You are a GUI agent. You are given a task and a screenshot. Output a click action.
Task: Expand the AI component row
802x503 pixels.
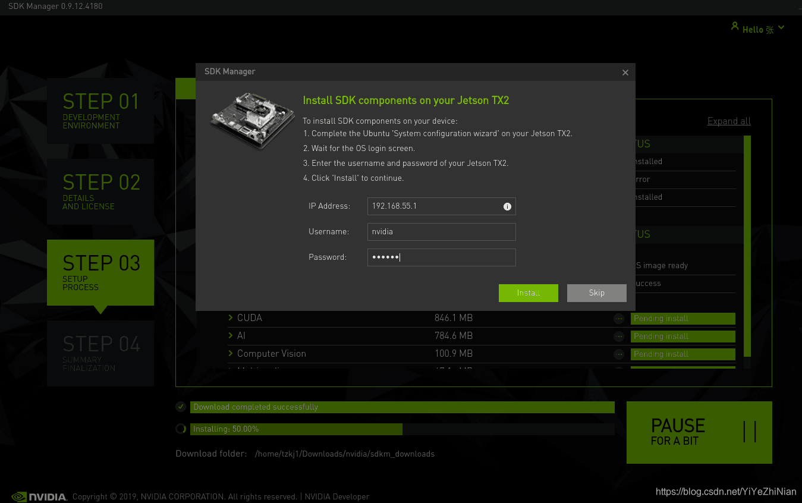coord(230,336)
